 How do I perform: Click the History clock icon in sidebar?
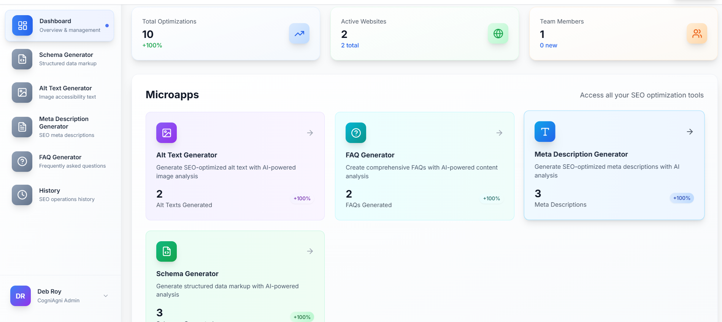click(22, 195)
